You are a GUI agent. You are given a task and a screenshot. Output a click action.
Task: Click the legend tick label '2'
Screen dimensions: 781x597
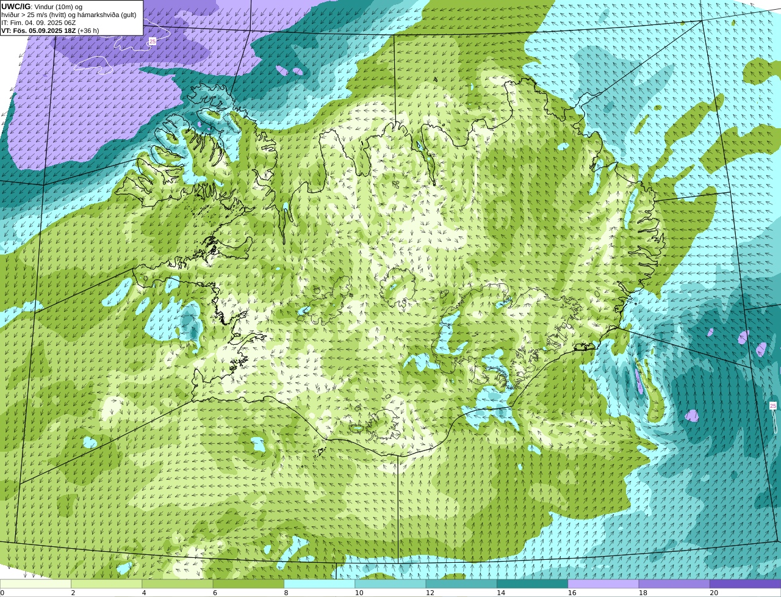pos(73,593)
